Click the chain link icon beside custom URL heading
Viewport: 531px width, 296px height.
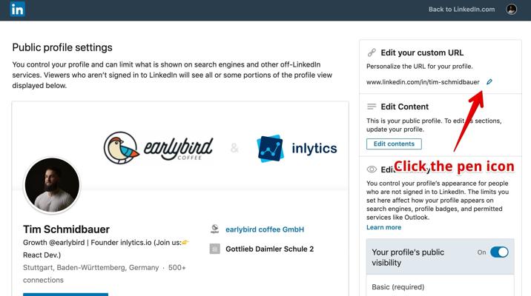(372, 53)
